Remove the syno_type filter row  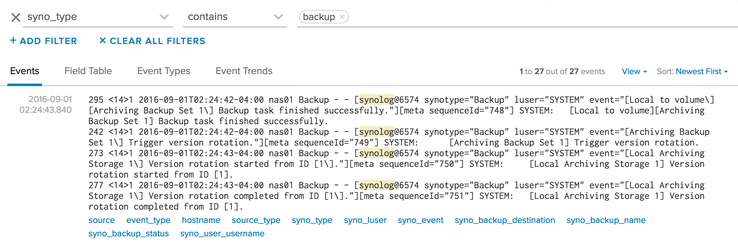tap(16, 17)
